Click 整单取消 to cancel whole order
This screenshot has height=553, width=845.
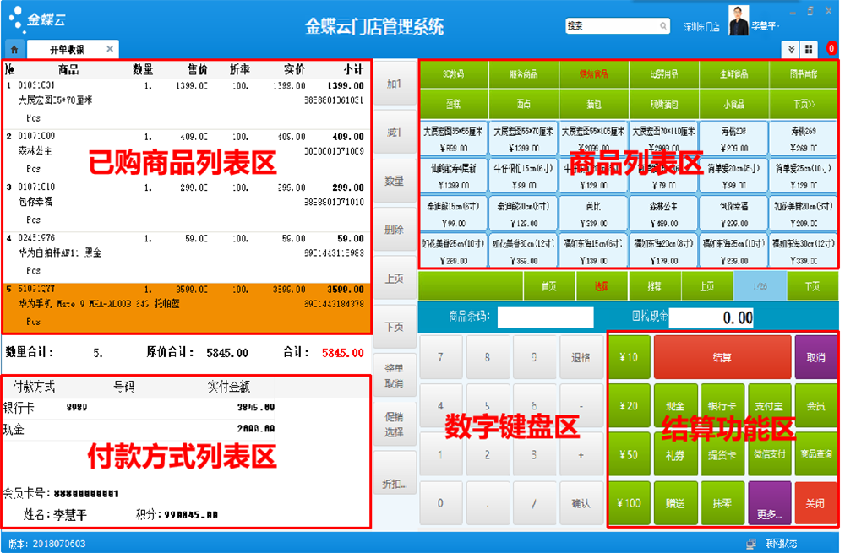pyautogui.click(x=395, y=376)
